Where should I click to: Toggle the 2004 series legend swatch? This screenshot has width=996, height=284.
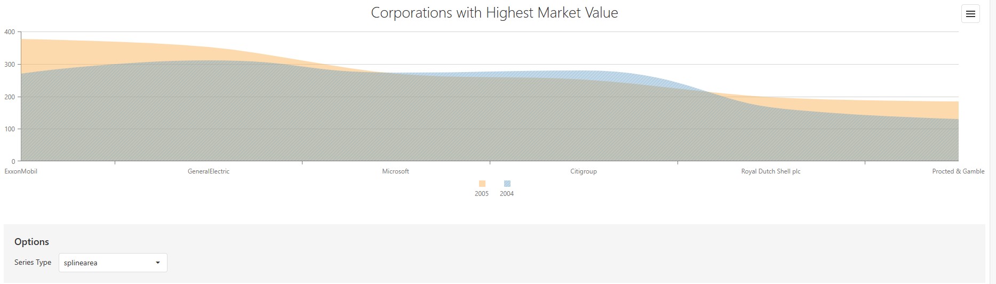click(507, 184)
